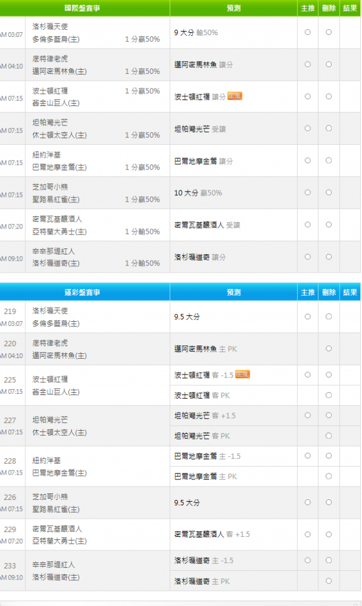Pick 刪除 for 巴爾地摩金鶯 主 -1.5
The image size is (362, 606).
(x=329, y=456)
